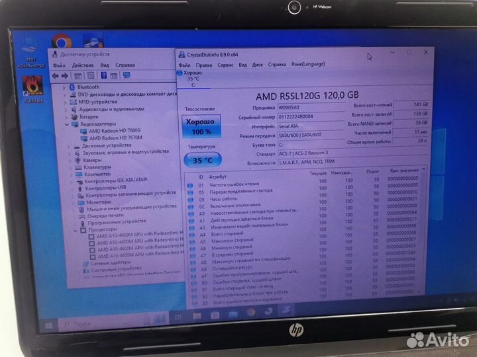Open Действие menu in Device Manager
This screenshot has height=357, width=477.
(83, 65)
